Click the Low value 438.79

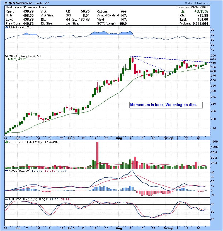pyautogui.click(x=28, y=19)
